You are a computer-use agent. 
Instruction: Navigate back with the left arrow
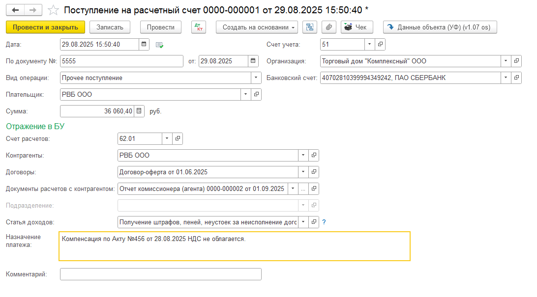(x=15, y=10)
